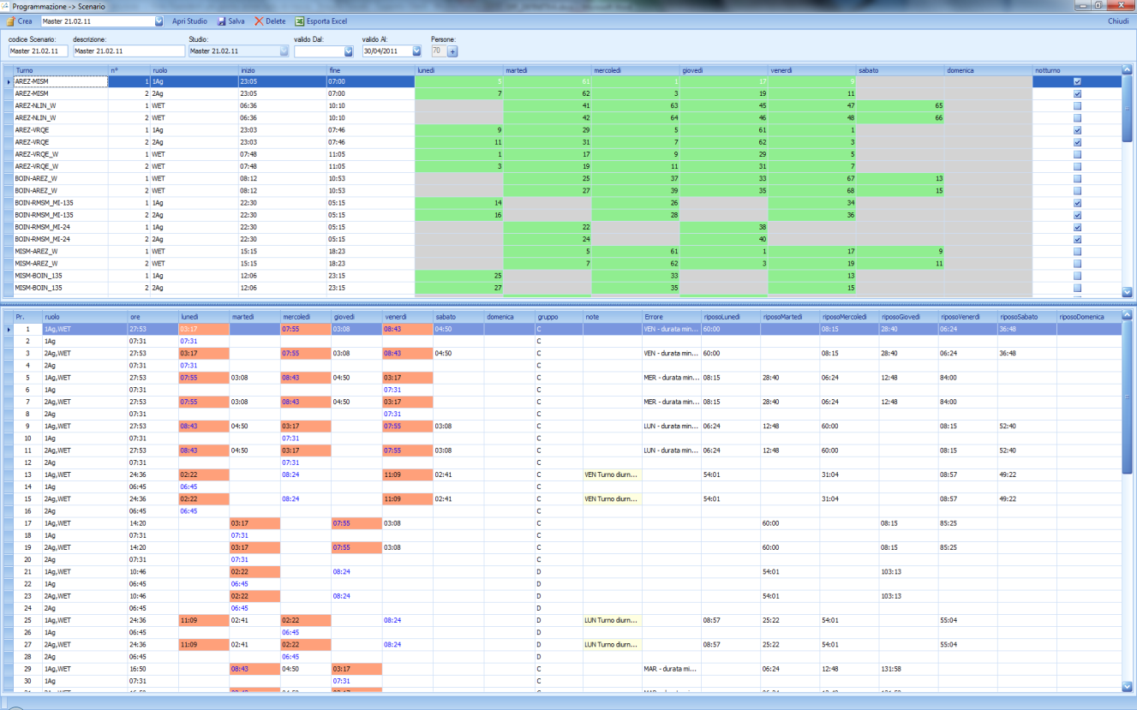Viewport: 1137px width, 710px height.
Task: Click venerdi cell 11:09 in Pr. 13 row
Action: tap(407, 474)
